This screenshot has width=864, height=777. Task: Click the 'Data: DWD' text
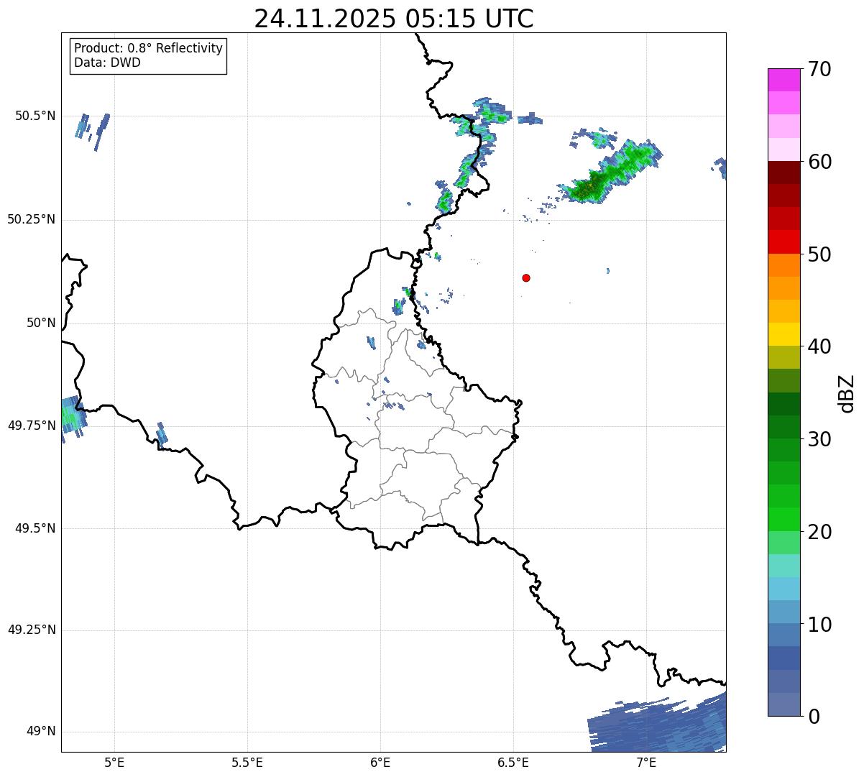(107, 63)
